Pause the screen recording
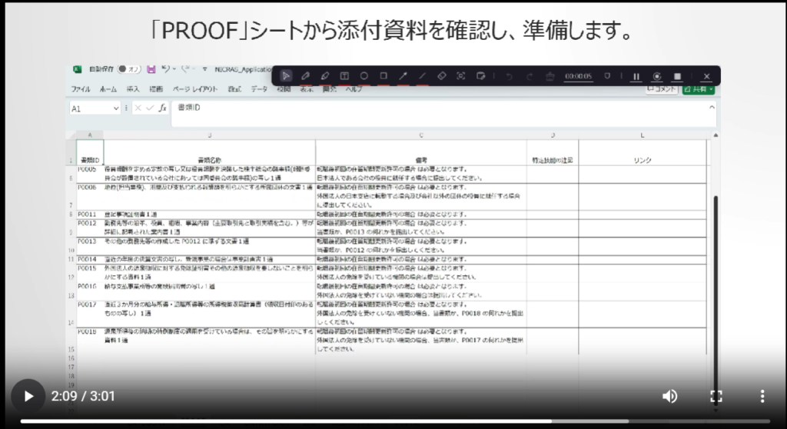The height and width of the screenshot is (429, 787). (x=636, y=76)
